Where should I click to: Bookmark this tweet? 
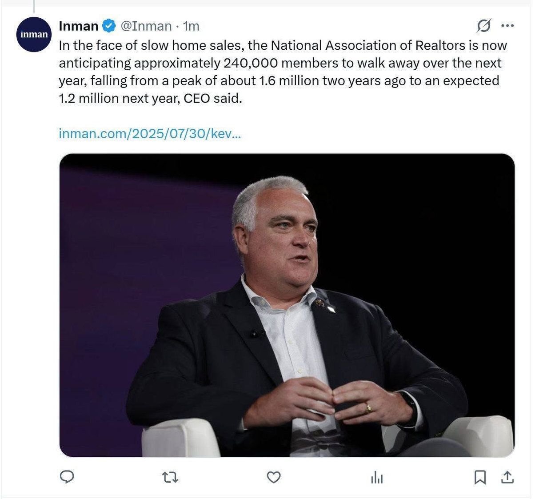479,478
